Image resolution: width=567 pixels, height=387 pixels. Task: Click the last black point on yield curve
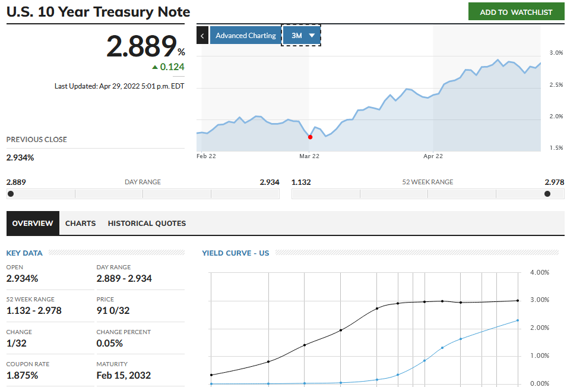518,300
